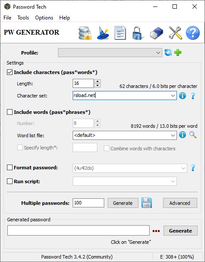Click question mark help beside Character set
Image resolution: width=205 pixels, height=262 pixels.
pos(193,96)
